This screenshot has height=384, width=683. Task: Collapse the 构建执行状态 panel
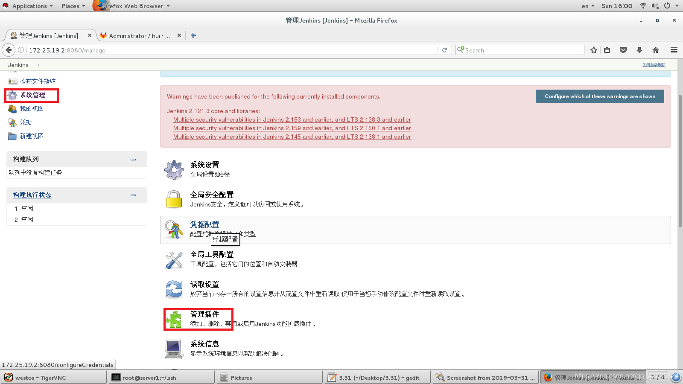133,195
